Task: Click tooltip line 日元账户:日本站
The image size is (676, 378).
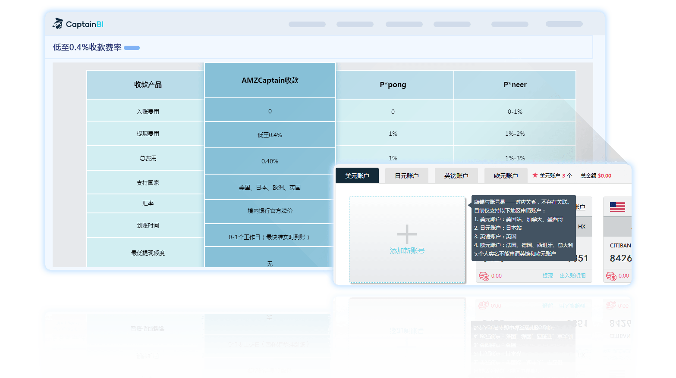Action: 498,228
